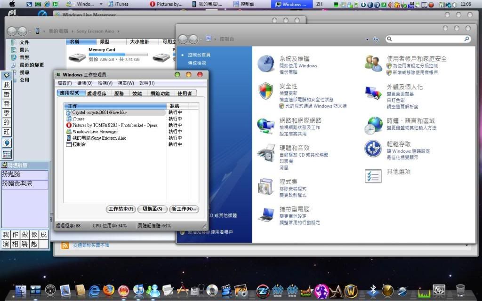The image size is (482, 301).
Task: Click the soft keyboard icon in input method bar
Action: (7, 154)
